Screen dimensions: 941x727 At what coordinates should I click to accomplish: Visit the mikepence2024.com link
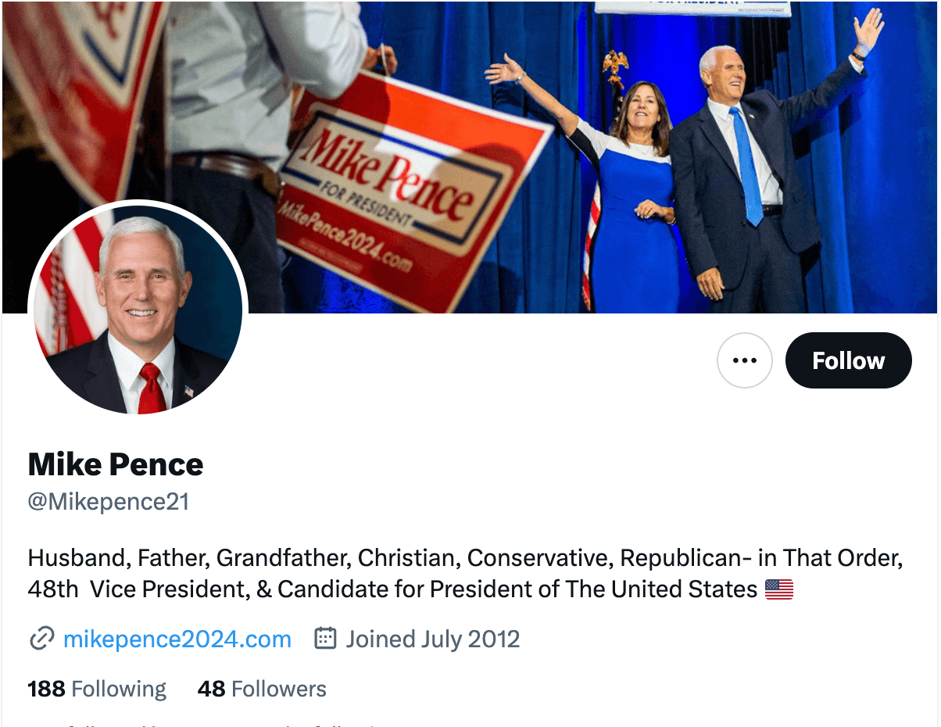pyautogui.click(x=177, y=639)
